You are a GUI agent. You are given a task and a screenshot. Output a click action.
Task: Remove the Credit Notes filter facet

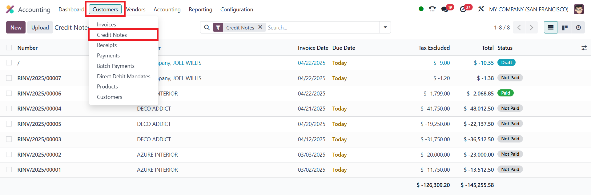point(260,27)
